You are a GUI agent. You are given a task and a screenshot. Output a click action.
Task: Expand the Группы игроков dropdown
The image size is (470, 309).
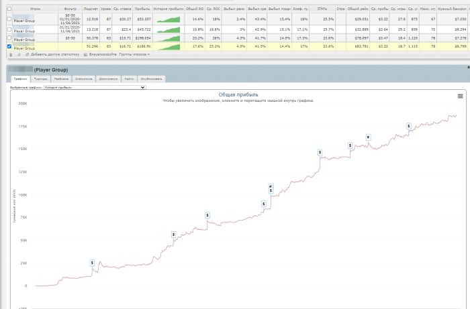pyautogui.click(x=134, y=54)
